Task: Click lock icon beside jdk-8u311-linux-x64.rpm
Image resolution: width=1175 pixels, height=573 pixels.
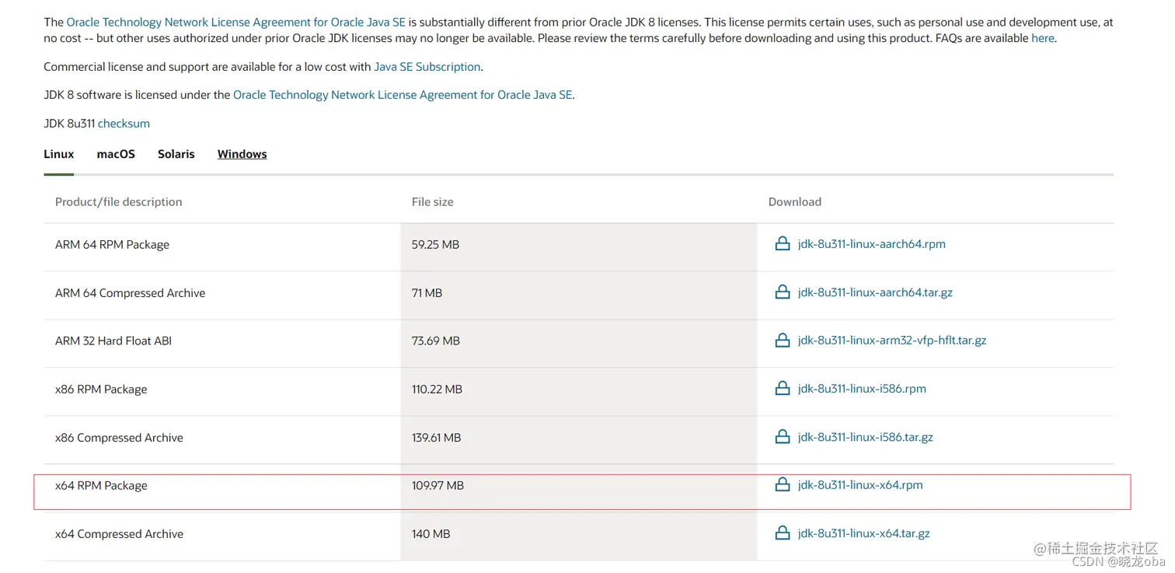Action: (x=783, y=485)
